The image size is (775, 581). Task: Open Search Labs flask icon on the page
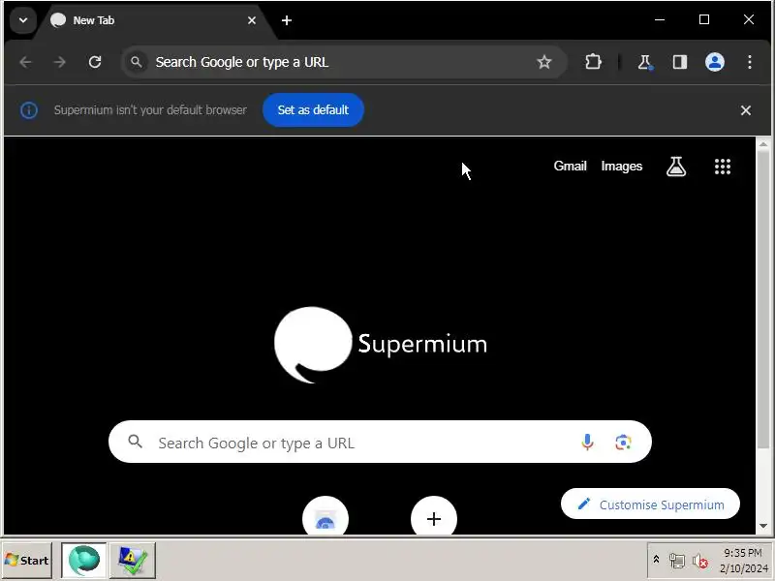pos(675,167)
